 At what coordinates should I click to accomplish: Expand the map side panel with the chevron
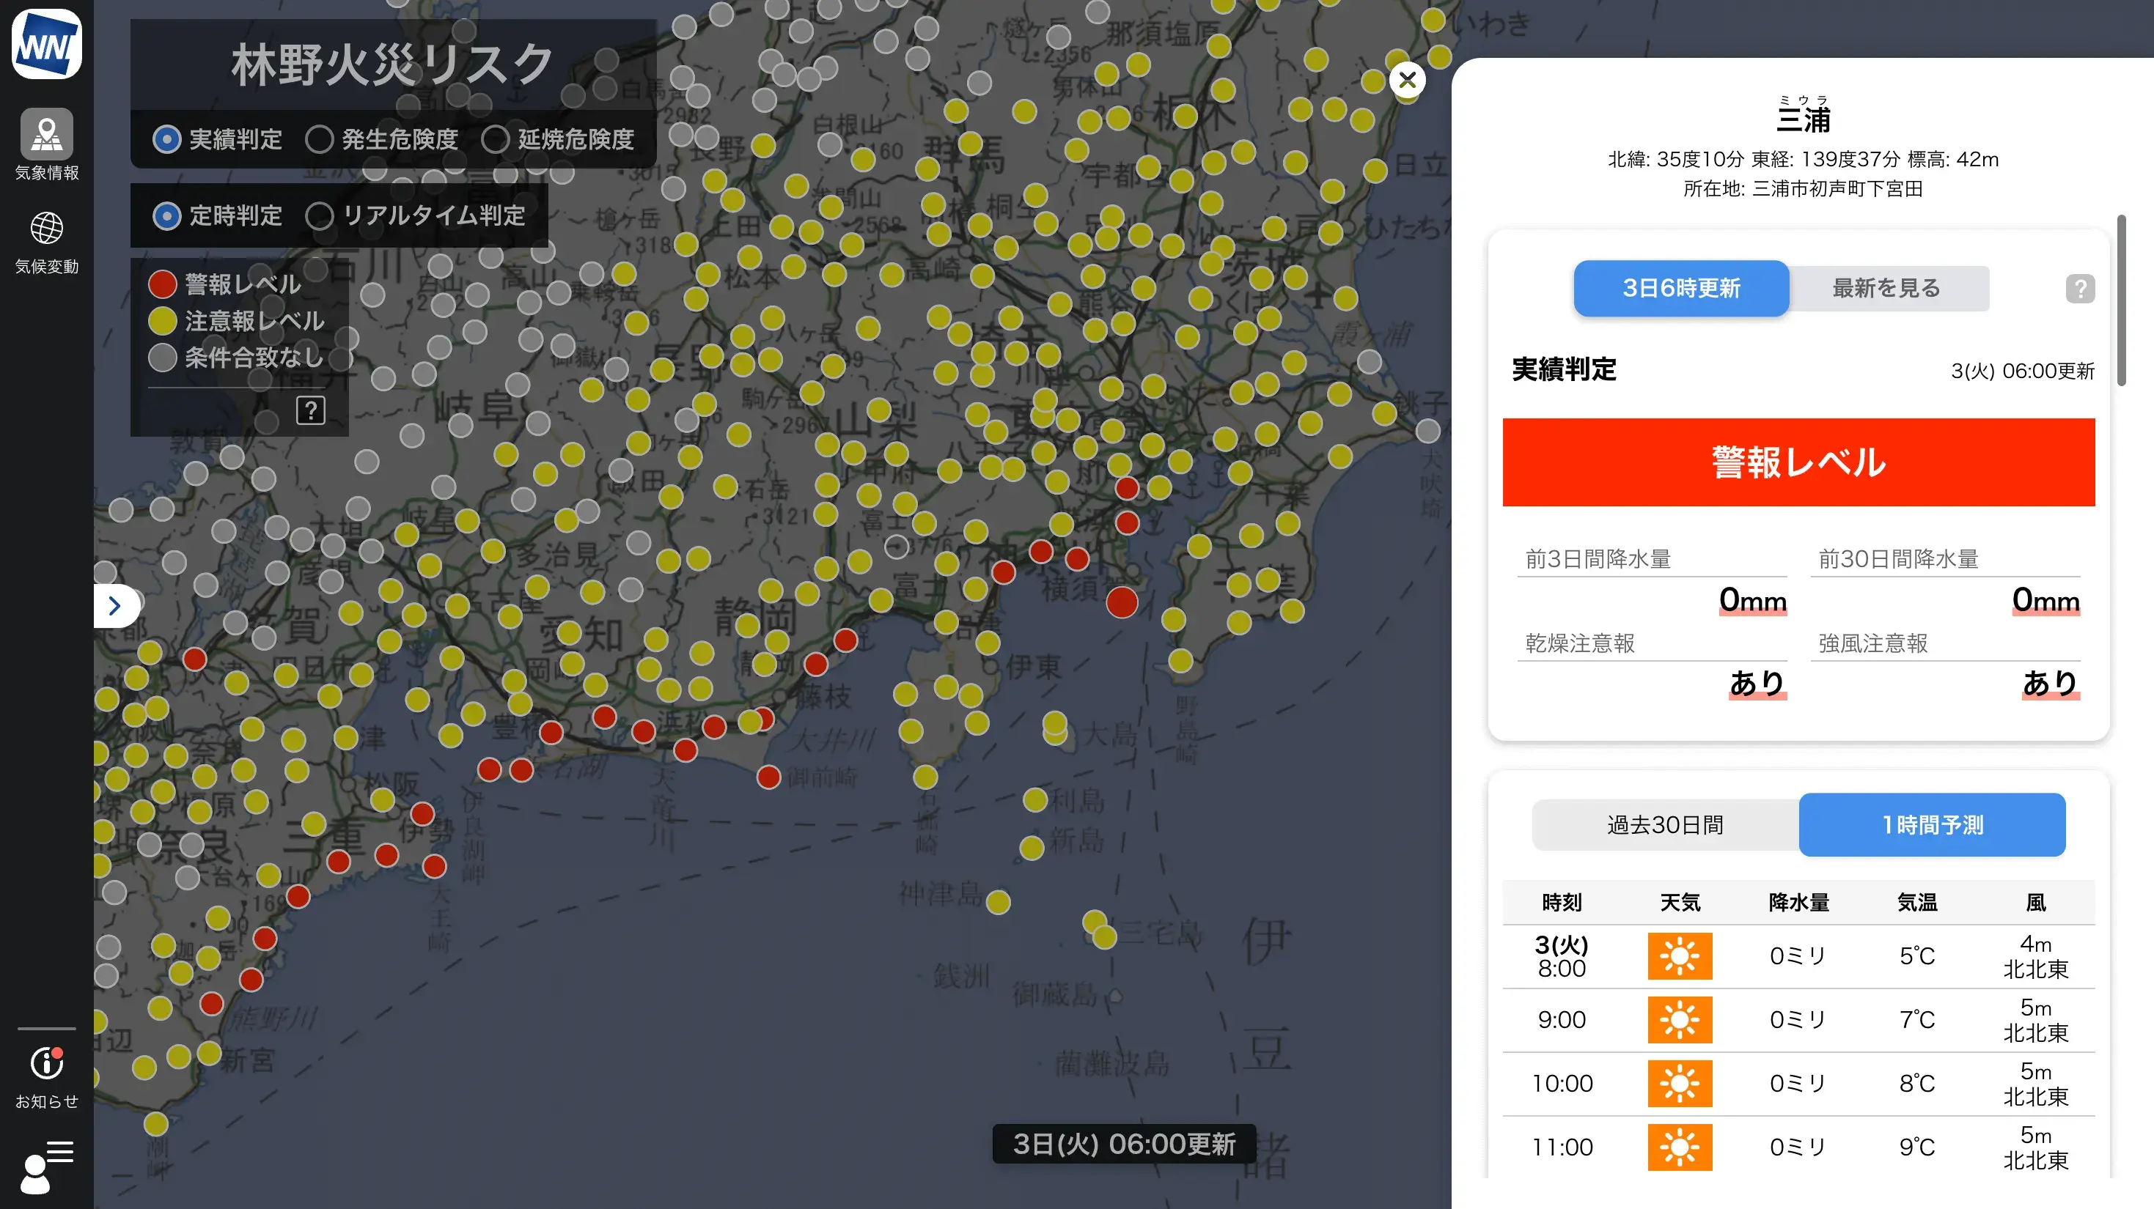coord(114,605)
